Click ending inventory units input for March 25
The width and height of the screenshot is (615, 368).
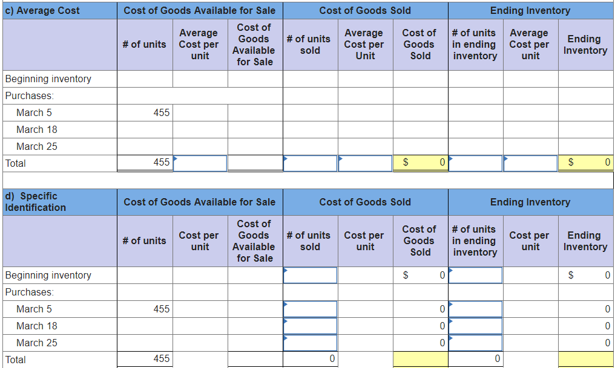[x=476, y=343]
